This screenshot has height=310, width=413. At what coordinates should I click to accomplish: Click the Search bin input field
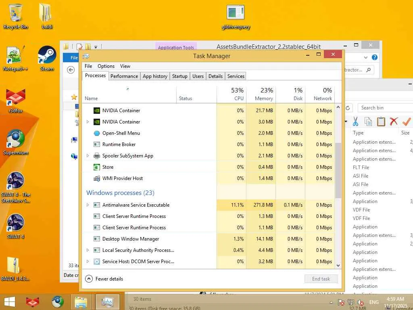(x=385, y=108)
